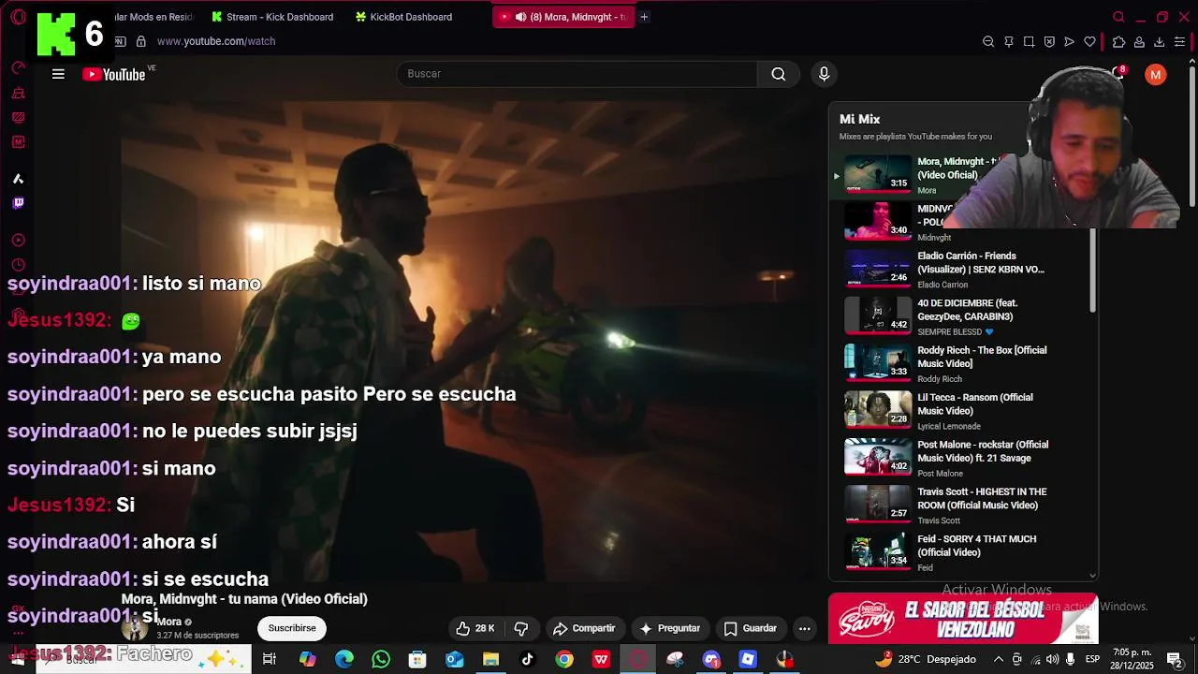The height and width of the screenshot is (674, 1198).
Task: Click the Mix playlist panel scrollbar
Action: (1092, 271)
